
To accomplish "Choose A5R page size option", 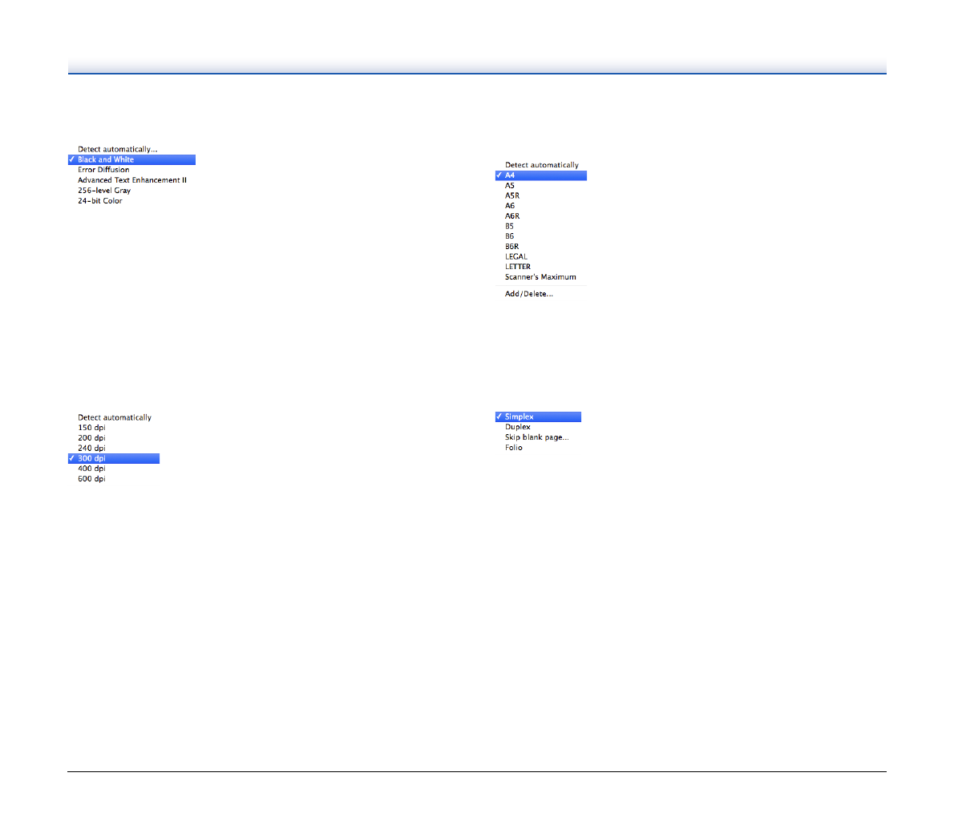I will coord(512,195).
